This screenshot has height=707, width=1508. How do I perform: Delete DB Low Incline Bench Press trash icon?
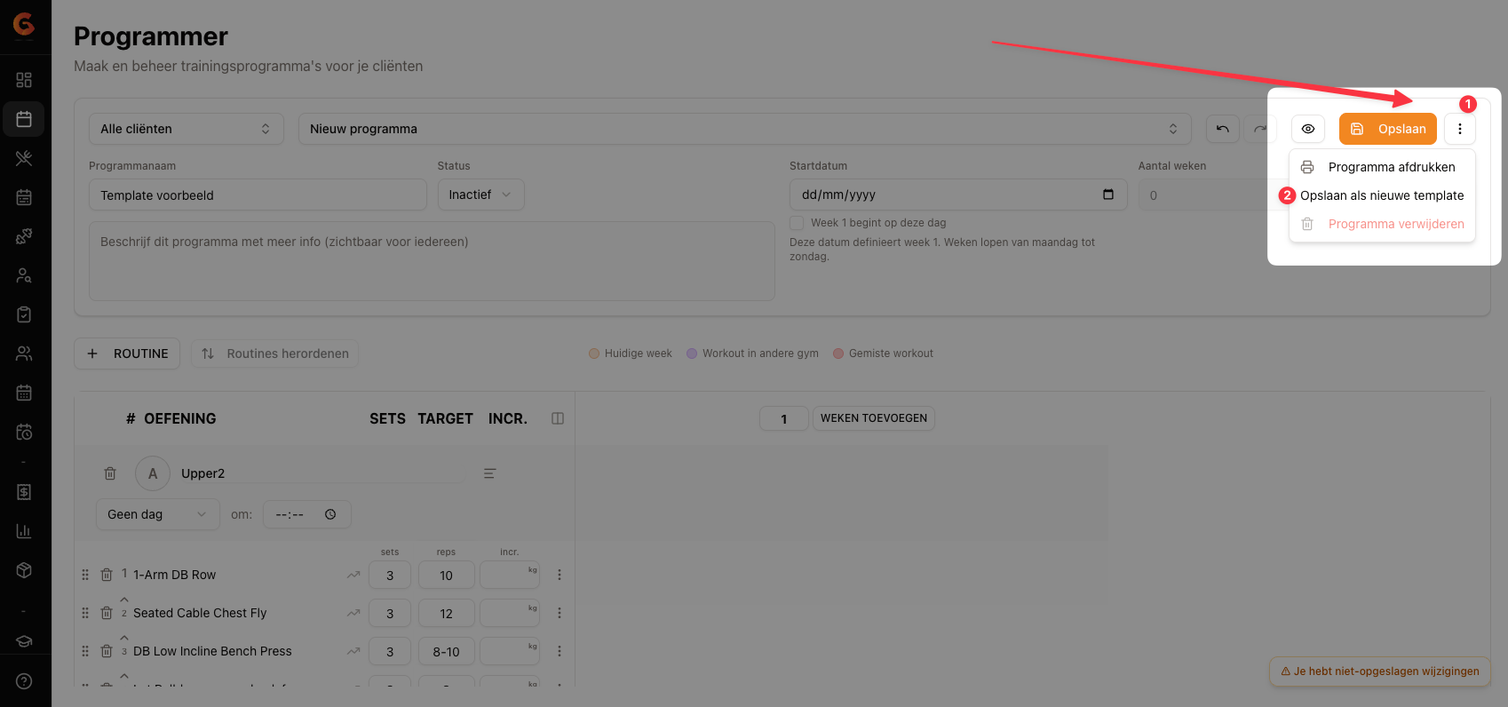107,651
